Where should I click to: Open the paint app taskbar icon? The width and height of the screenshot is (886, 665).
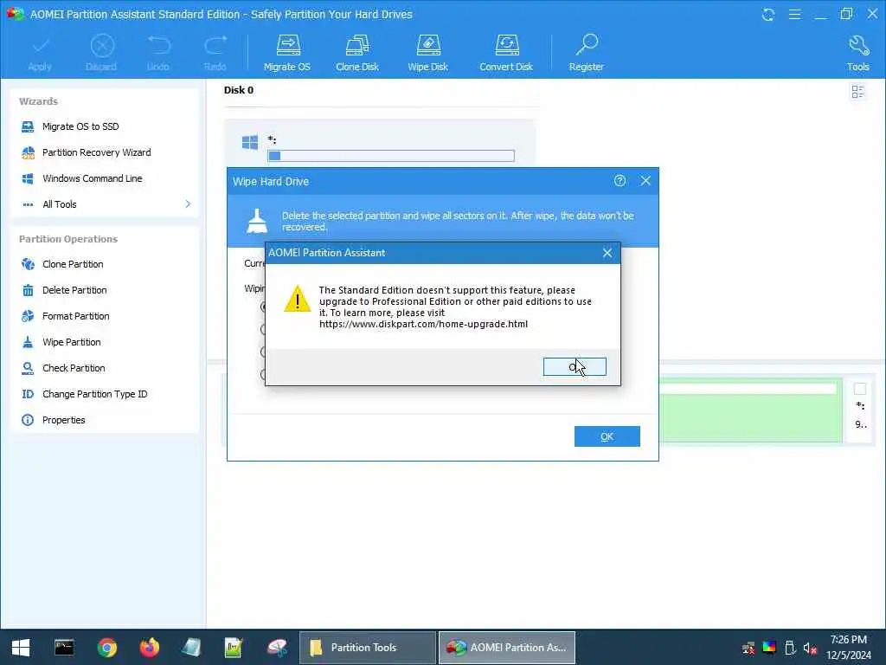[277, 648]
